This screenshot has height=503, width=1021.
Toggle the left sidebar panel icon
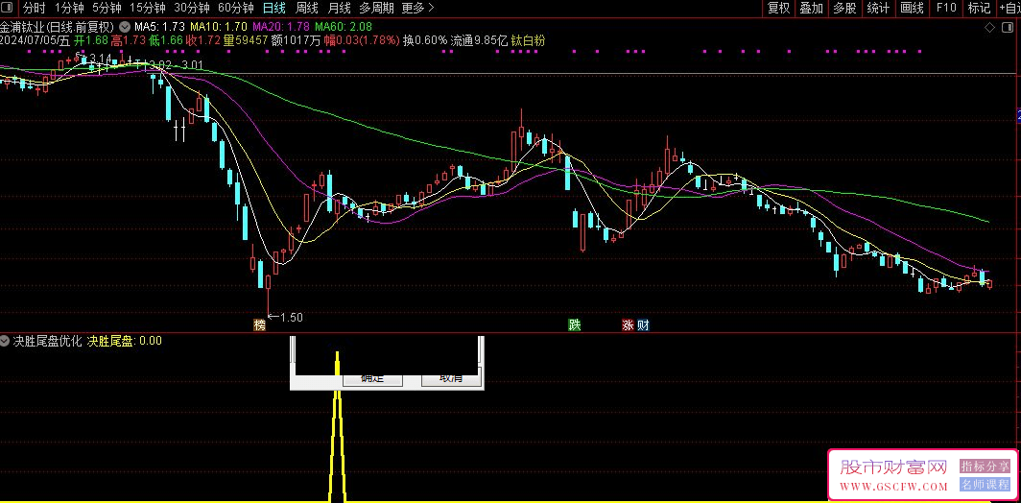point(9,9)
